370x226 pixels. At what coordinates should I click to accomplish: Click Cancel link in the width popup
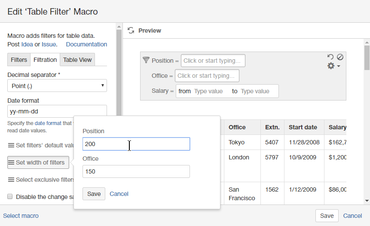[119, 194]
